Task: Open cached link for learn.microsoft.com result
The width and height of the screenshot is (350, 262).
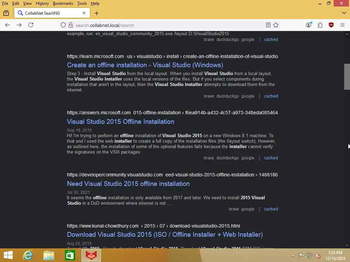Action: pyautogui.click(x=271, y=96)
